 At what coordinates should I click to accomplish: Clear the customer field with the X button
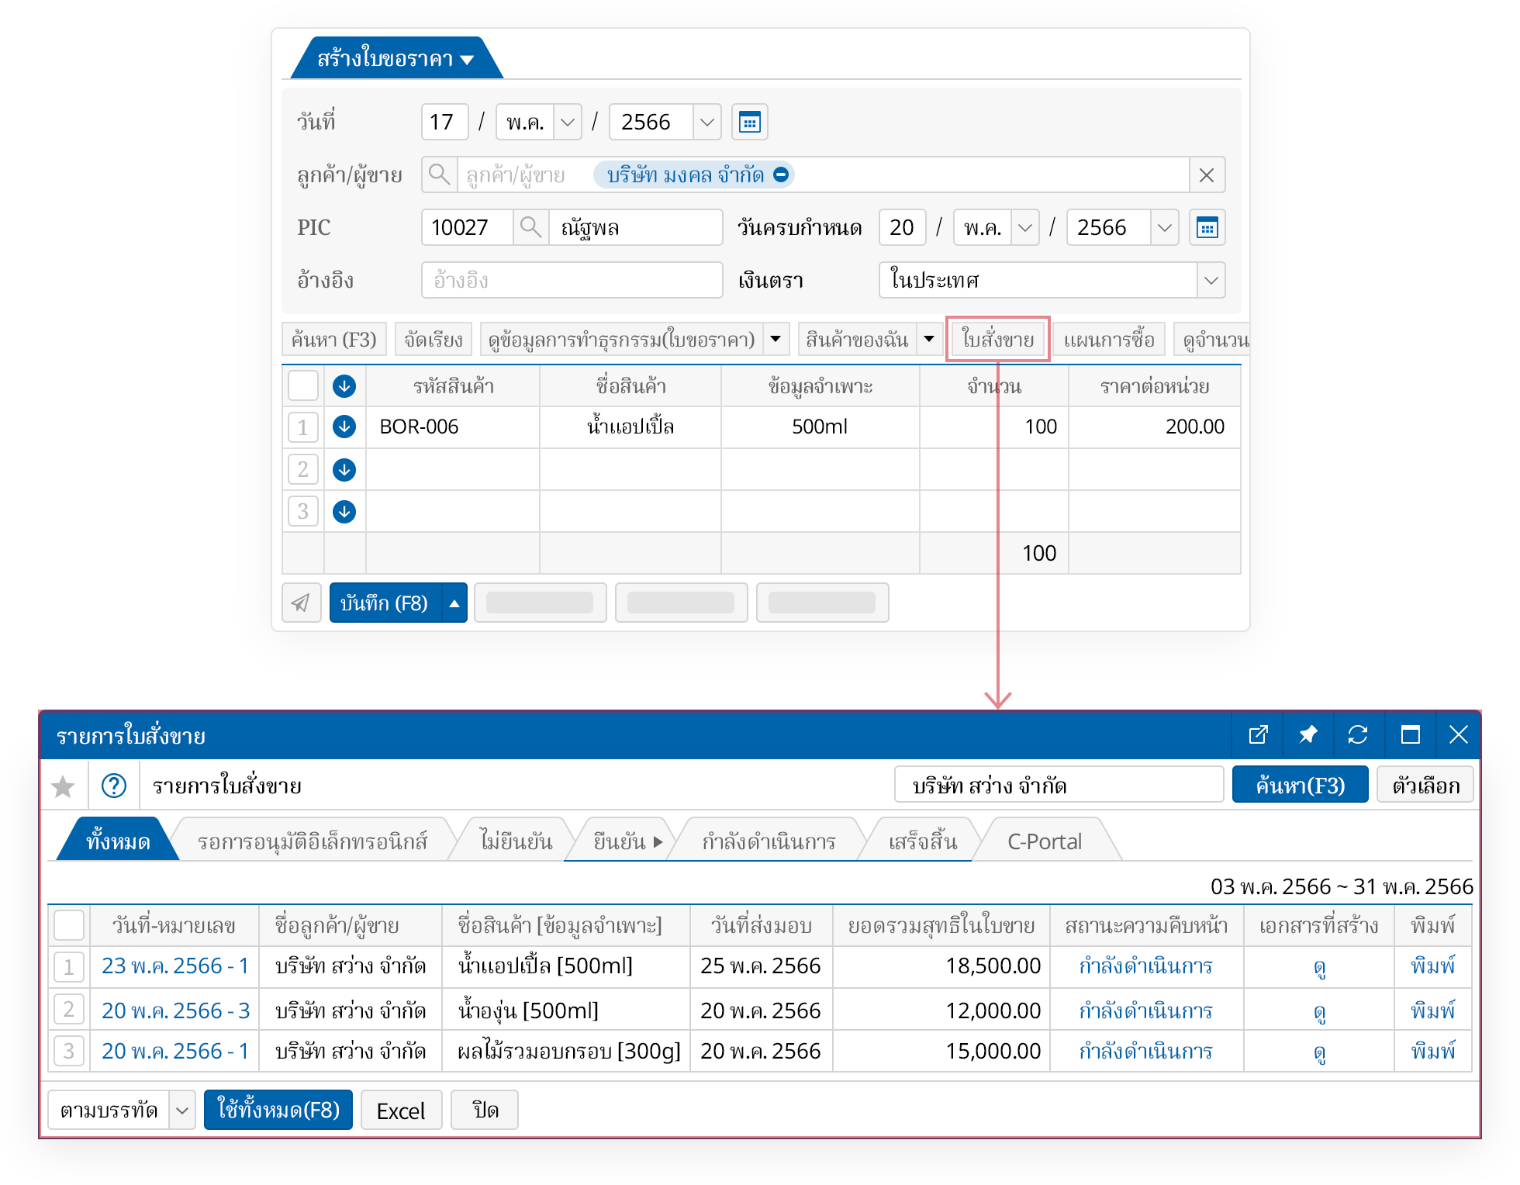click(1206, 175)
